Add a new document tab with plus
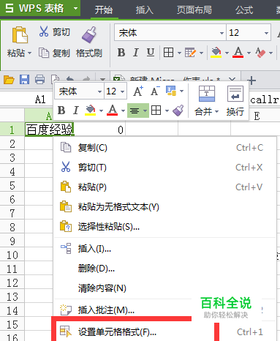The height and width of the screenshot is (341, 280). click(x=251, y=80)
